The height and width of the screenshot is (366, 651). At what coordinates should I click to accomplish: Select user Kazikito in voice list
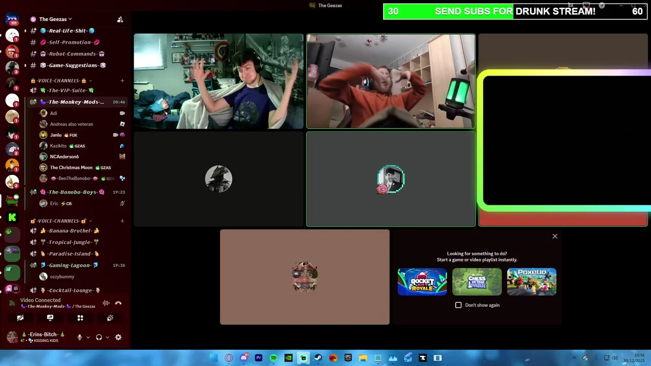tap(81, 146)
